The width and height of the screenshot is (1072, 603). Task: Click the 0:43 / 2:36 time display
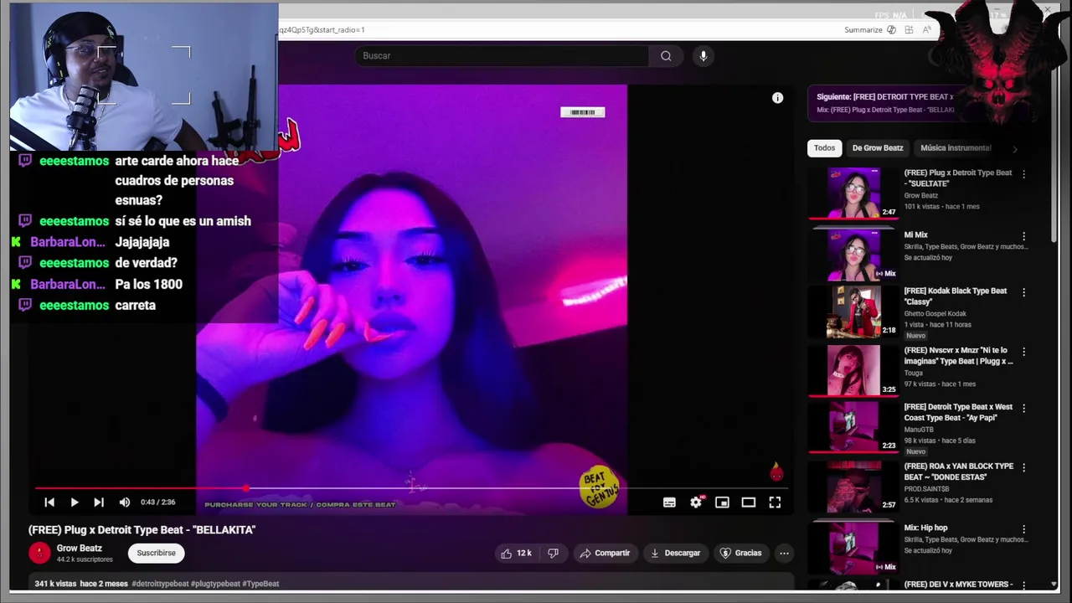[x=158, y=502]
